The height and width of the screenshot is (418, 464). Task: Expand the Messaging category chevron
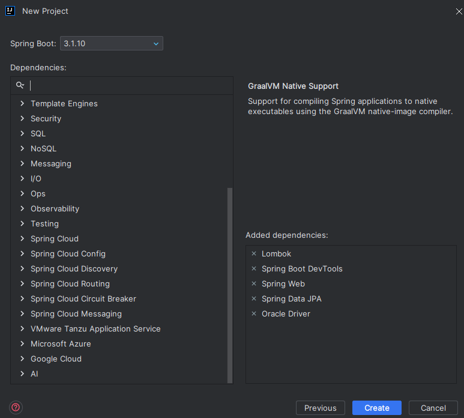coord(22,163)
